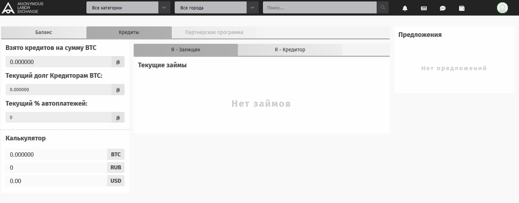Select the "Кредиты" tab

[129, 32]
